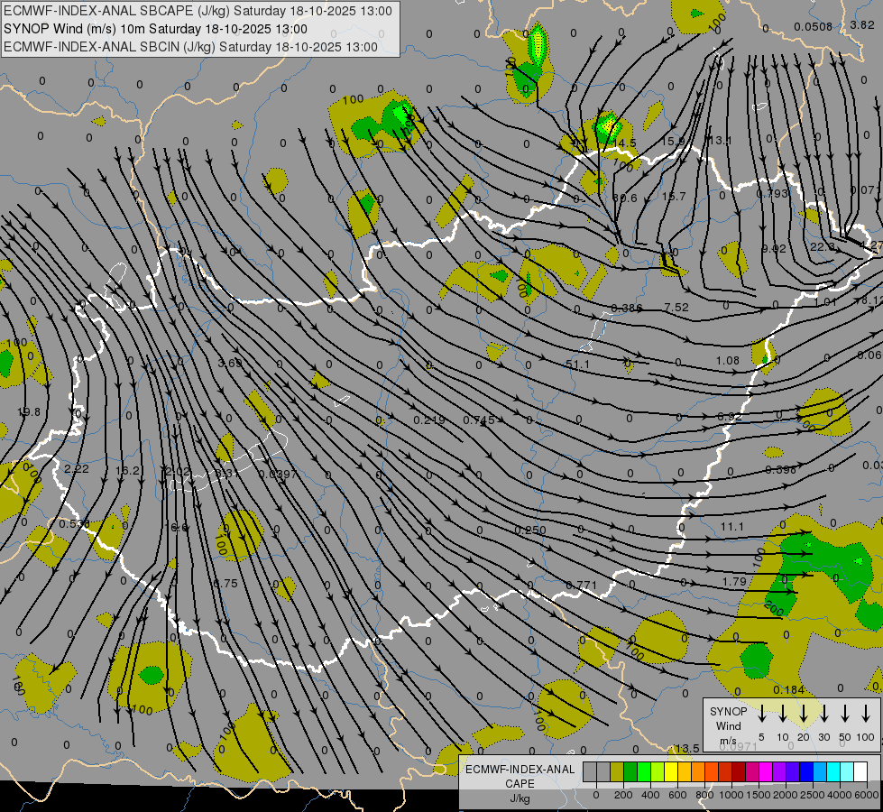Click the 51.1 value on the map

tap(578, 364)
